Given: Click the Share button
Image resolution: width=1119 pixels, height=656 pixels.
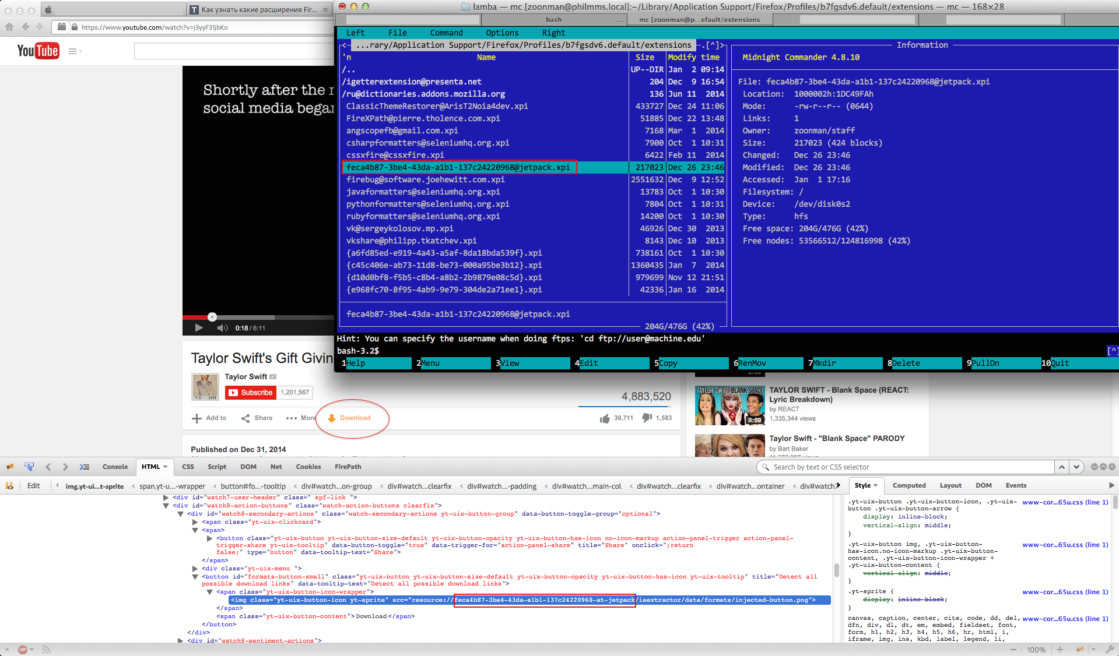Looking at the screenshot, I should coord(257,418).
